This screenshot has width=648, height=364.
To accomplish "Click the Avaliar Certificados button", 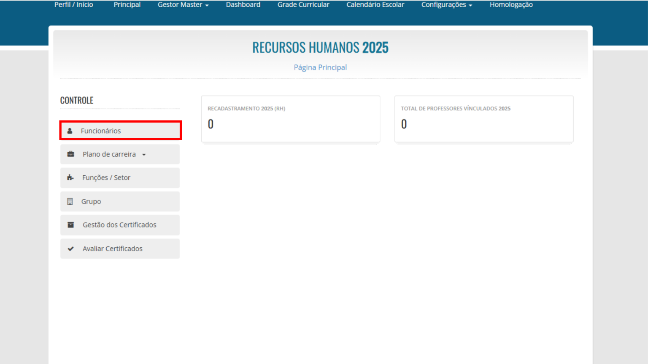I will click(x=112, y=249).
